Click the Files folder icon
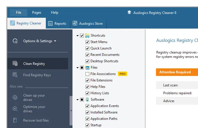Viewport: 198px width, 128px height. [87, 67]
